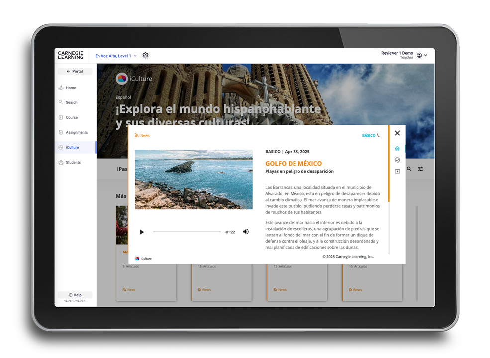Mute the article audio with the speaker icon

pos(245,231)
